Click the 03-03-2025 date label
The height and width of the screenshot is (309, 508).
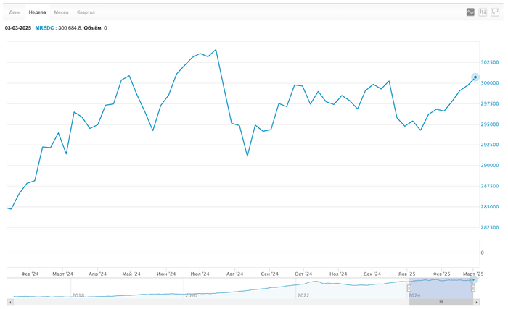point(18,28)
